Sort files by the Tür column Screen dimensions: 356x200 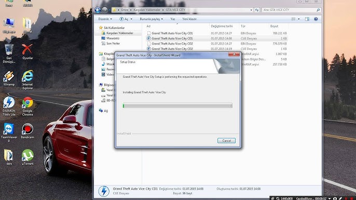[x=243, y=26]
